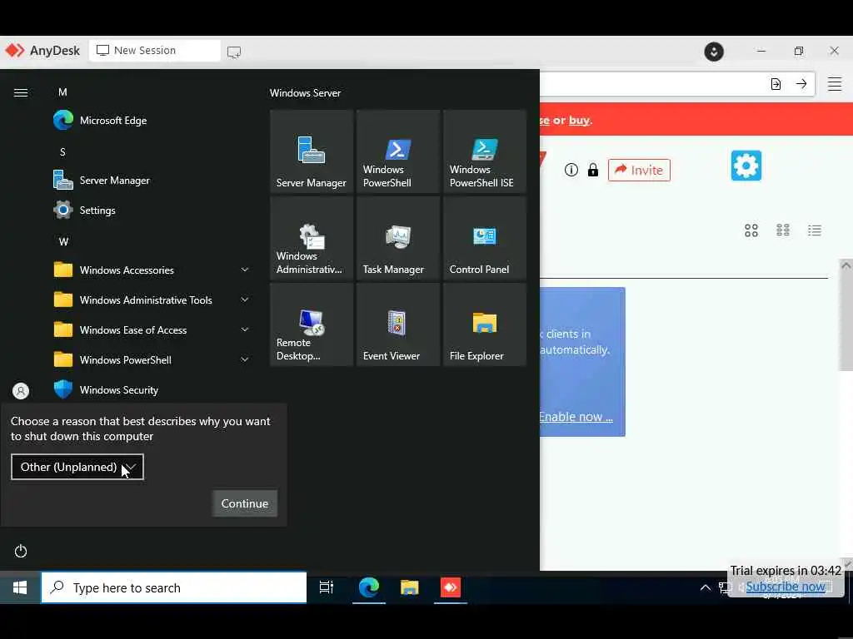Add a new session tab via the monitor-plus icon

[234, 52]
